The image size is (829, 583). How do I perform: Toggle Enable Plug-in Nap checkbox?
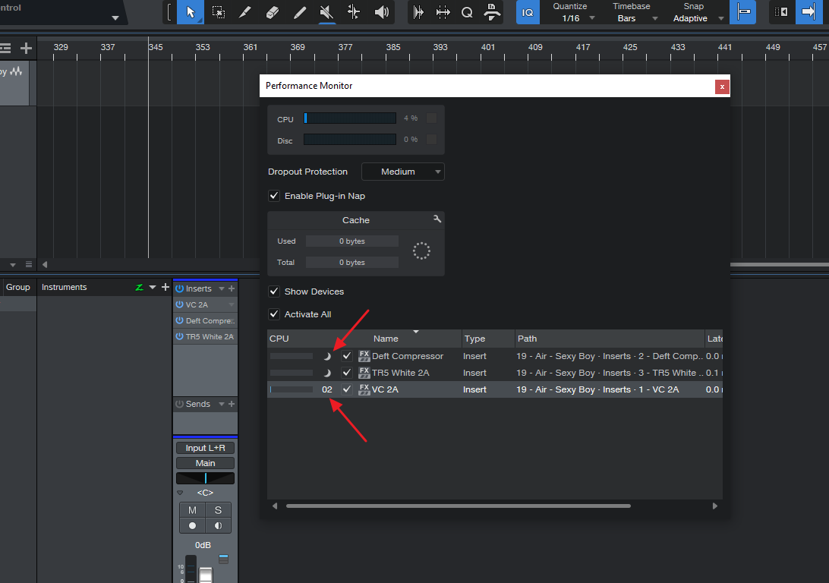click(x=274, y=196)
